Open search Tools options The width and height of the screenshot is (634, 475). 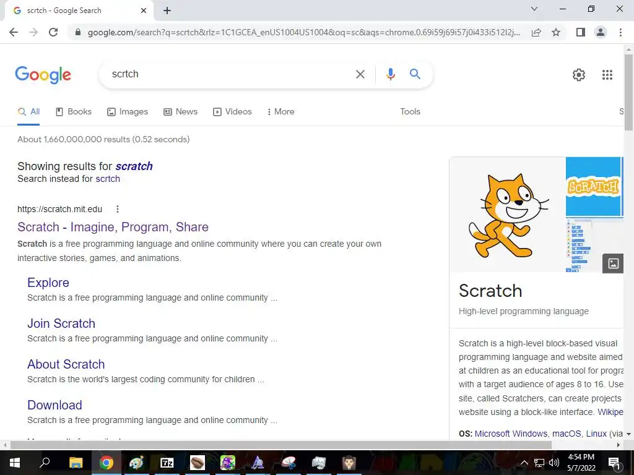410,112
